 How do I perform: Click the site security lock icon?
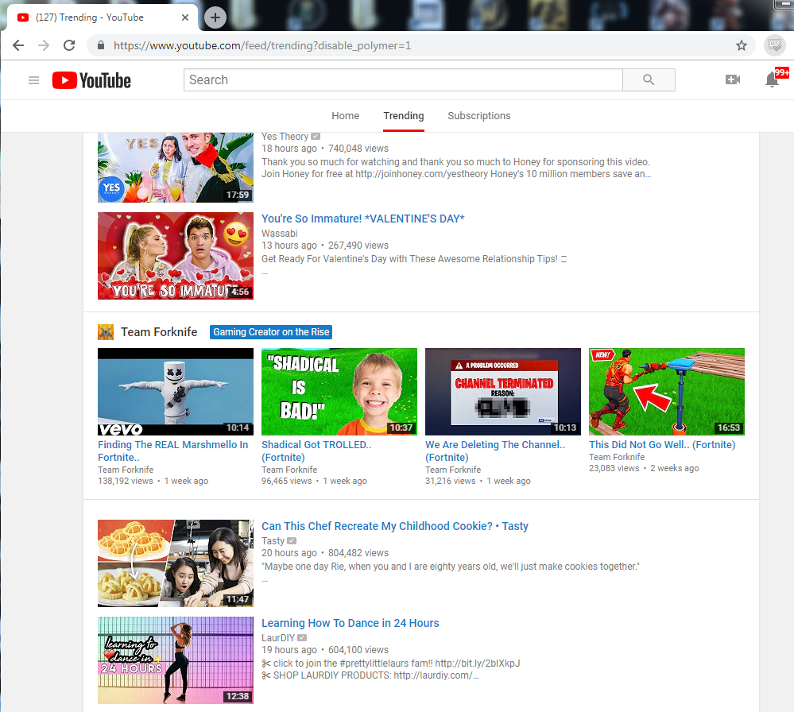(x=100, y=45)
